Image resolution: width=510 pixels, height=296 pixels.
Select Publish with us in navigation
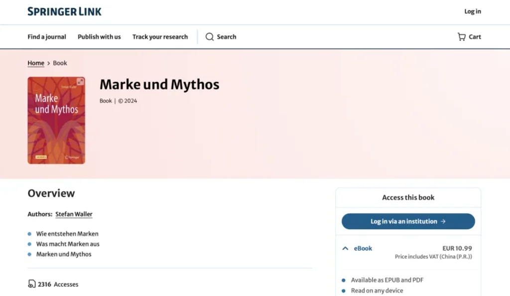click(99, 37)
